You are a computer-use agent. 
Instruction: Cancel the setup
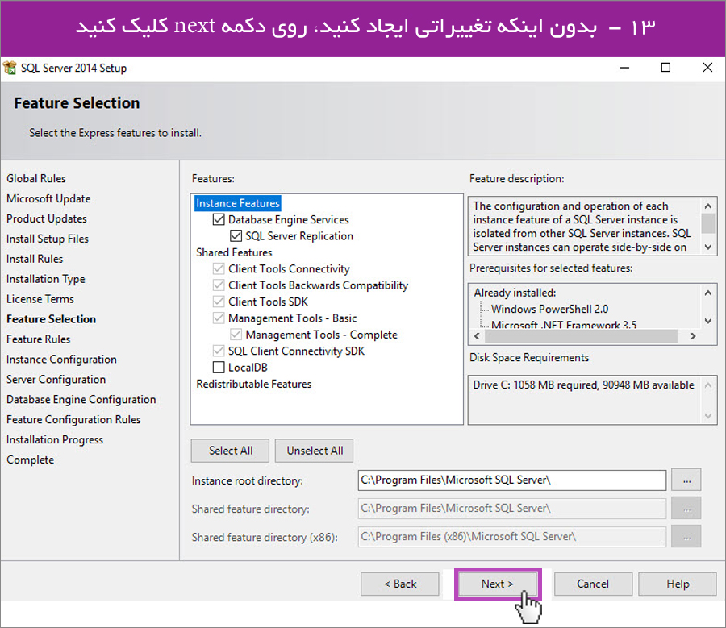593,584
